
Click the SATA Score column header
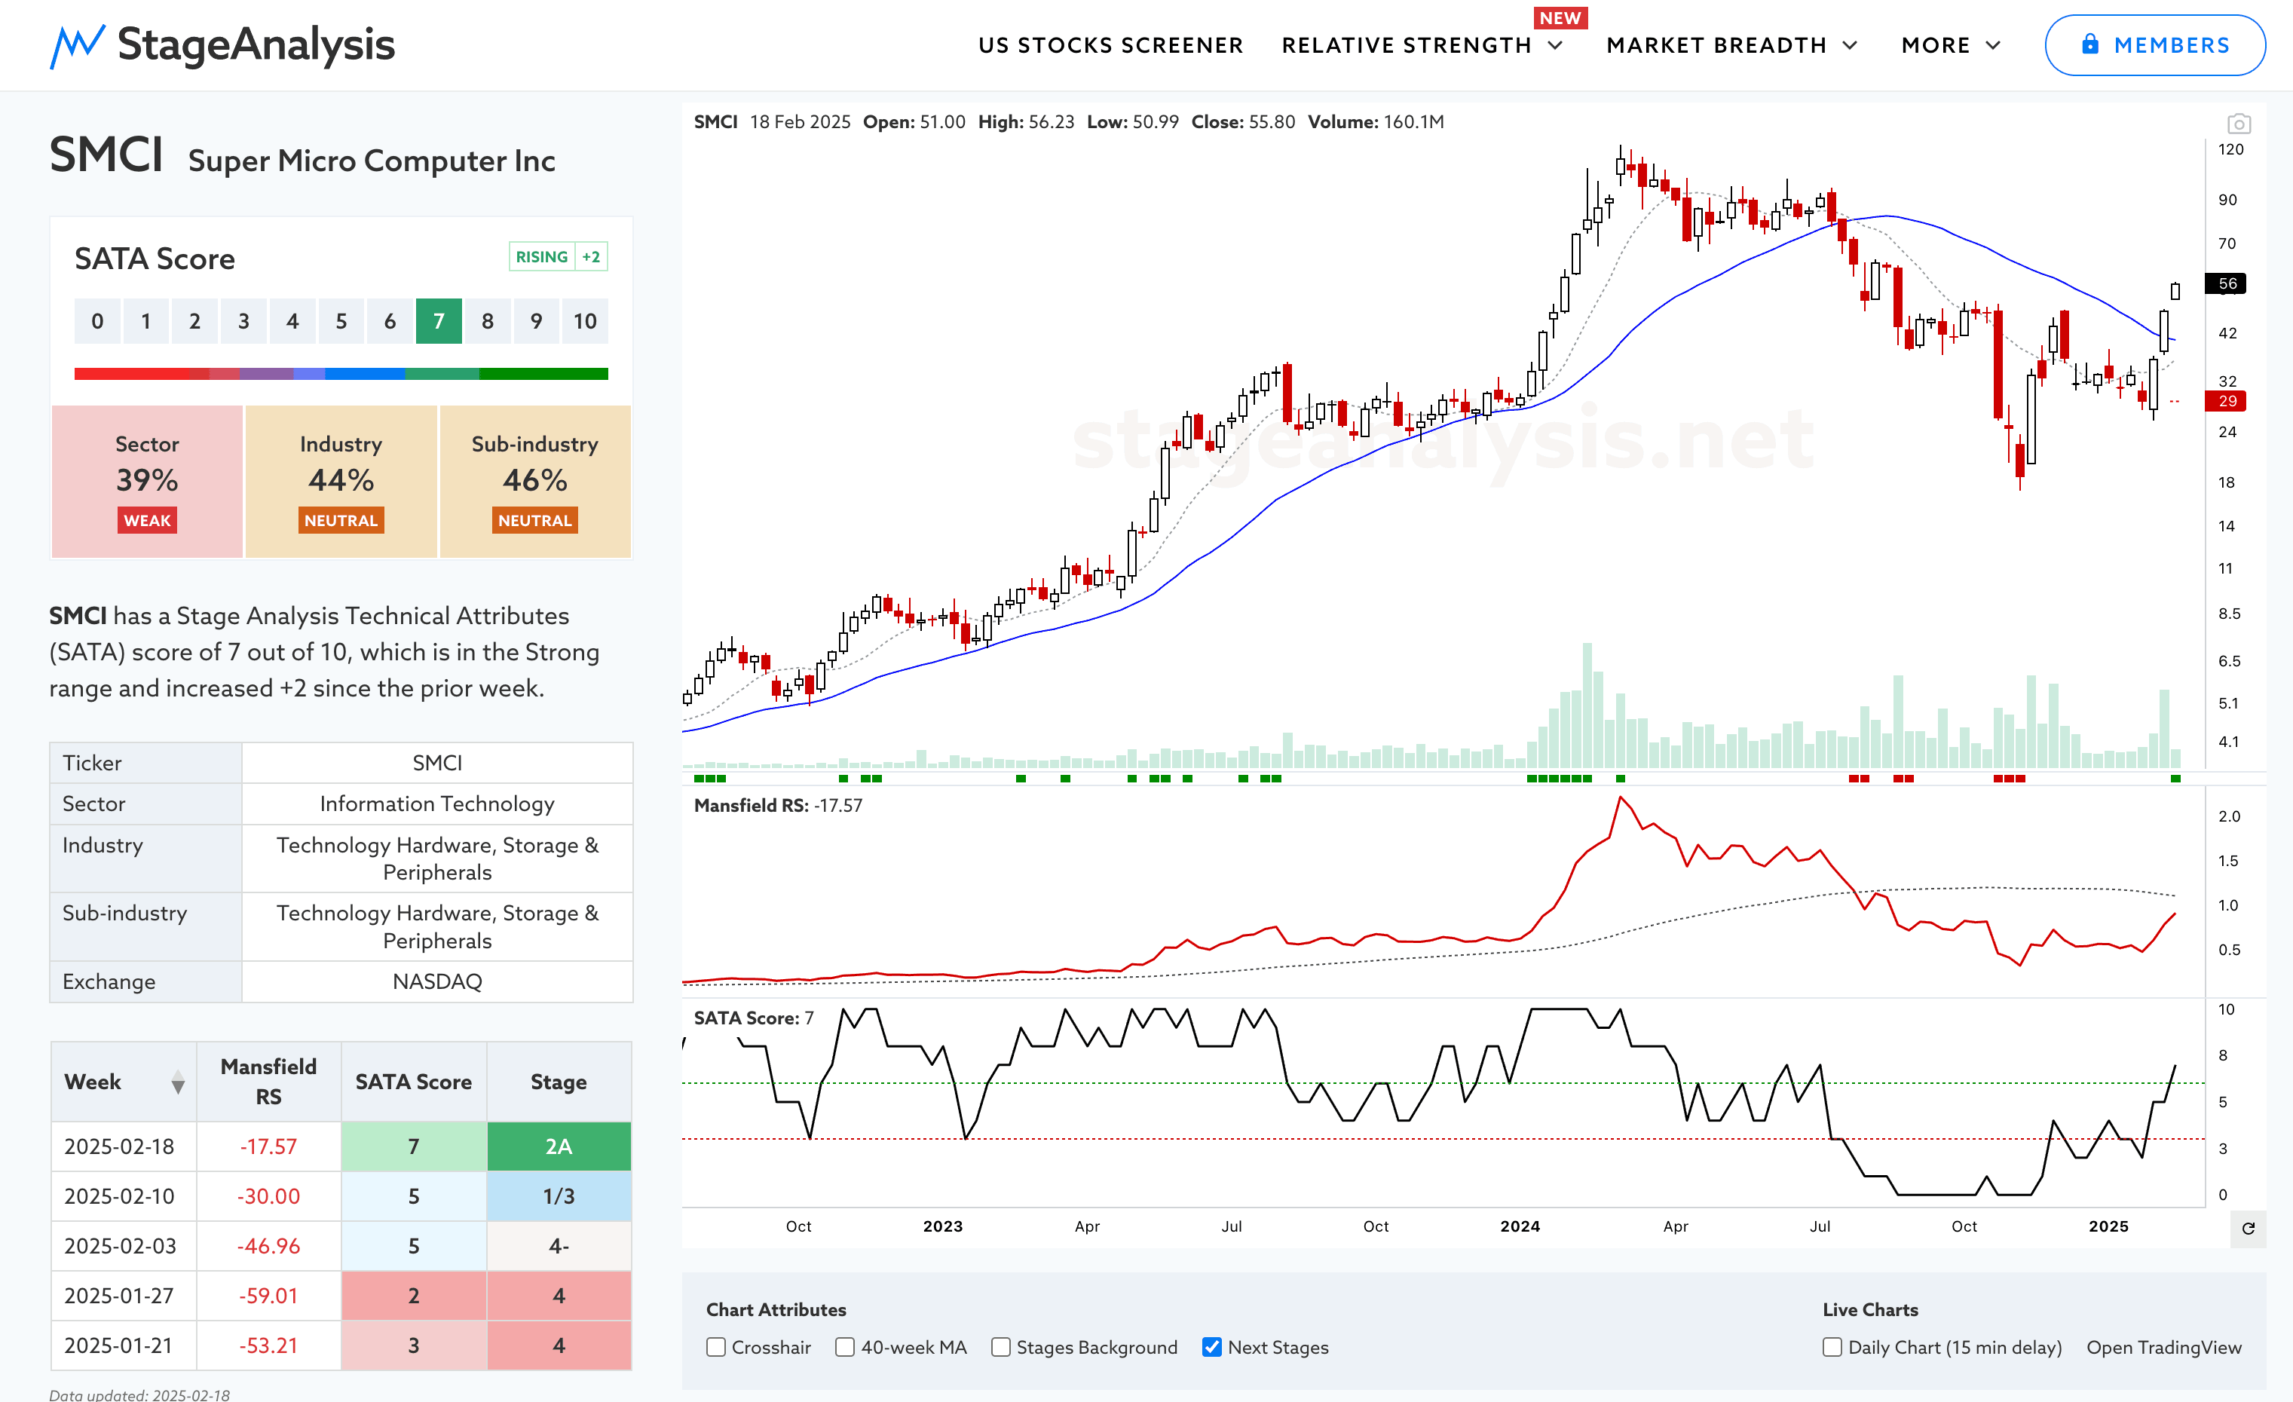[413, 1082]
